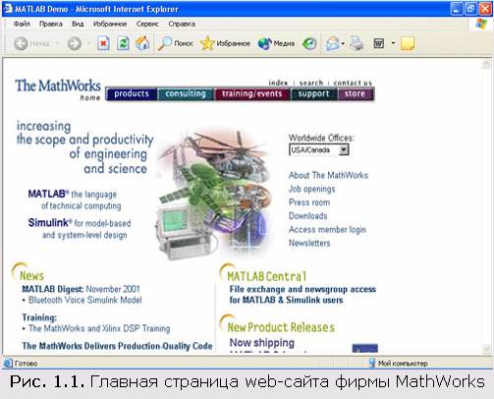The height and width of the screenshot is (399, 494).
Task: Click the Готово status bar text
Action: pyautogui.click(x=26, y=364)
